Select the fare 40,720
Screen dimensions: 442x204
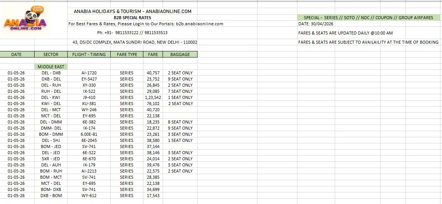tap(153, 110)
